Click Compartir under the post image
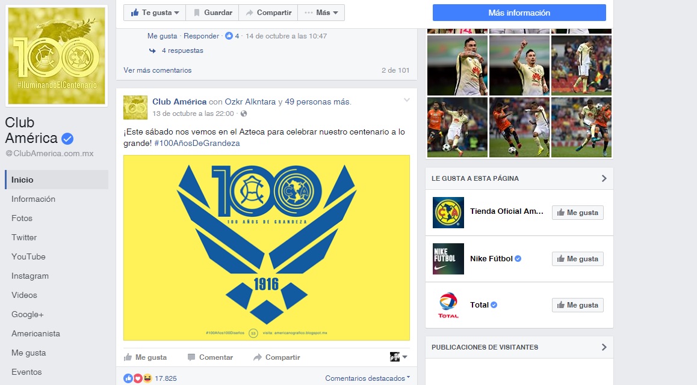The height and width of the screenshot is (385, 697). pyautogui.click(x=276, y=357)
